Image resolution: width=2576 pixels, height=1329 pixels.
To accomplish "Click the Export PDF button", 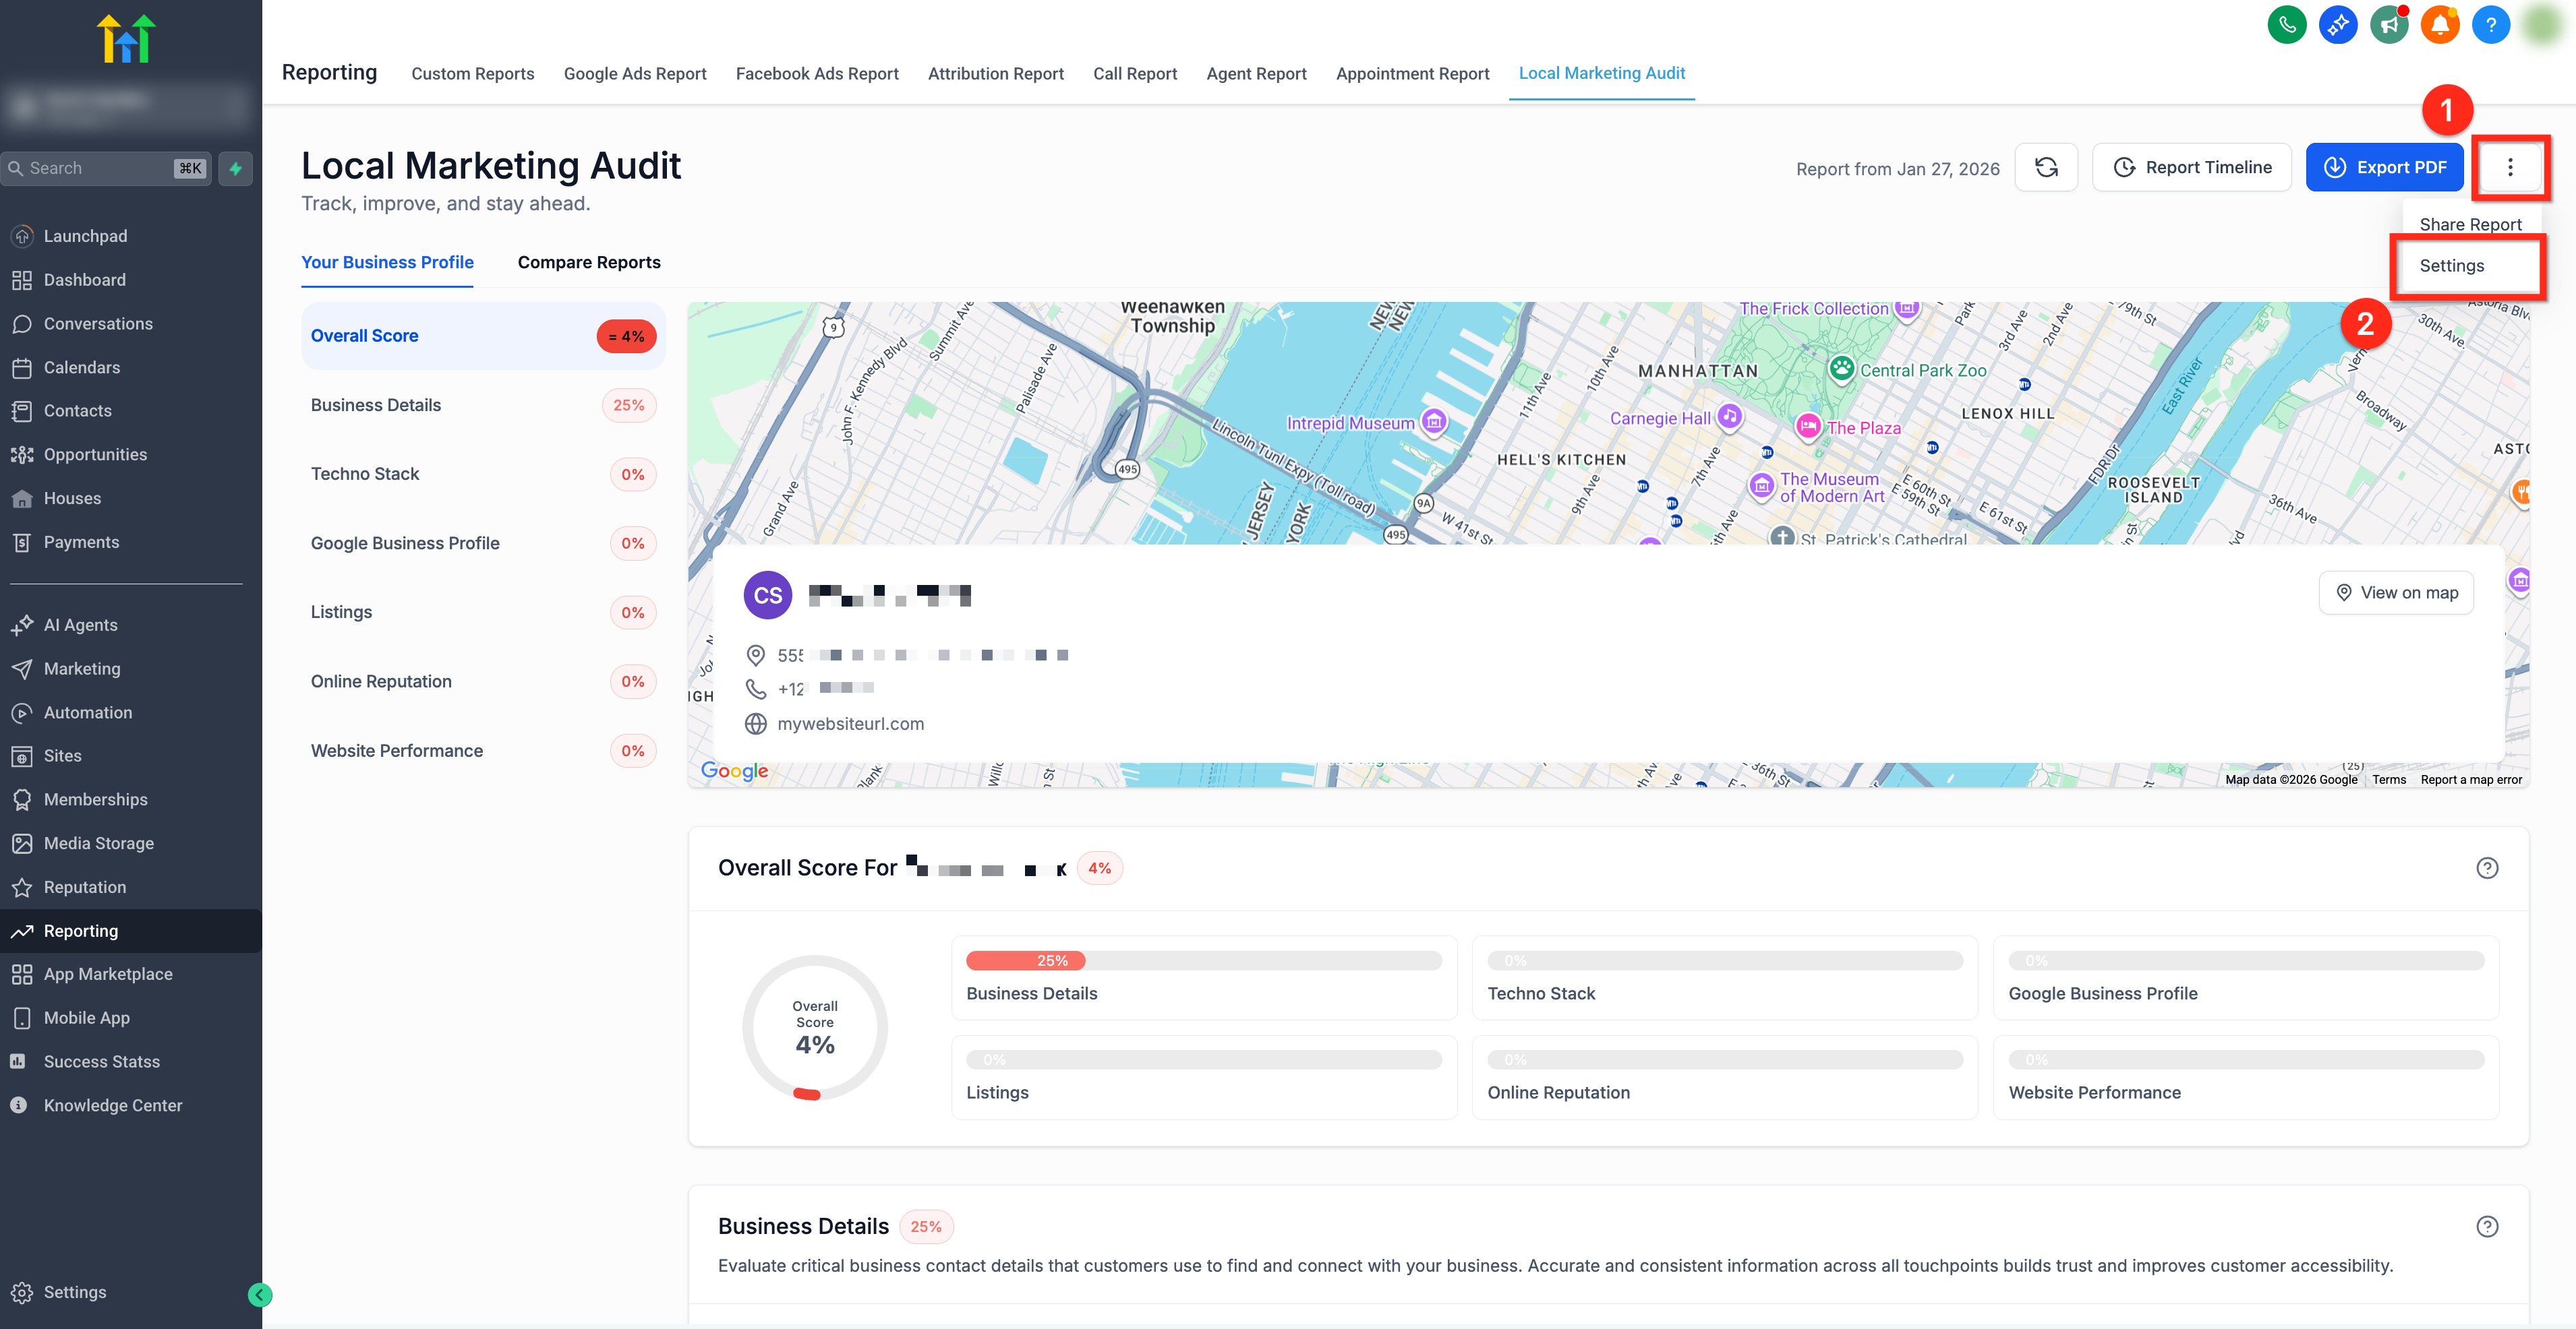I will click(x=2384, y=168).
